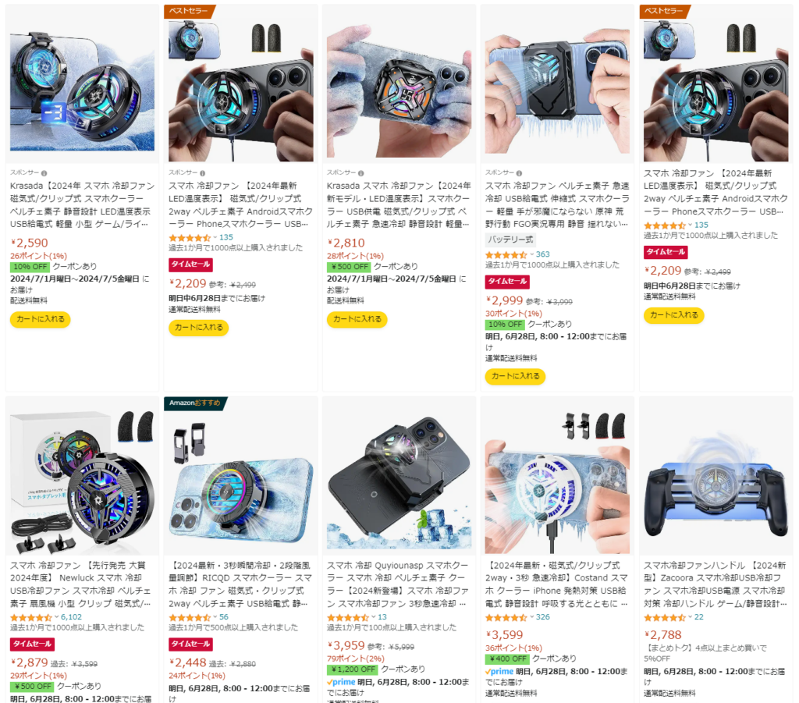This screenshot has width=799, height=703.
Task: Click the 6,102 review count link
Action: tap(71, 617)
